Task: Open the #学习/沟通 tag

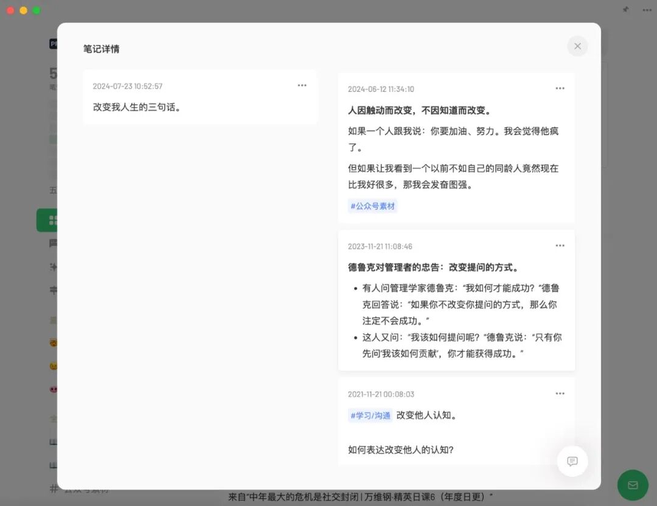Action: 370,415
